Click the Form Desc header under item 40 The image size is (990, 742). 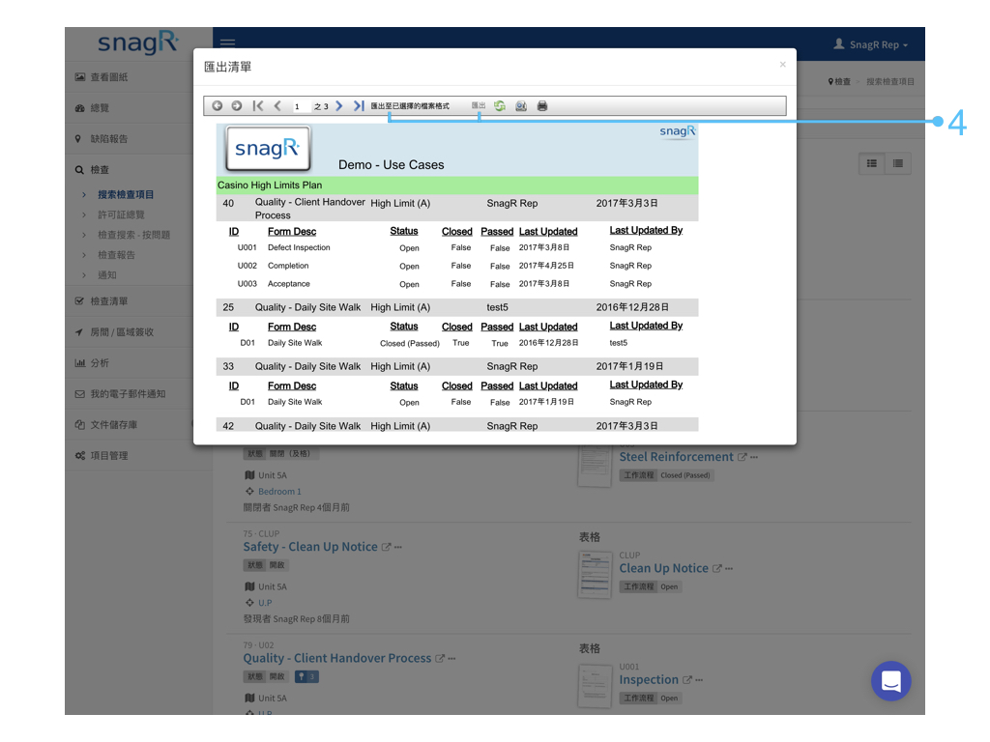(292, 232)
